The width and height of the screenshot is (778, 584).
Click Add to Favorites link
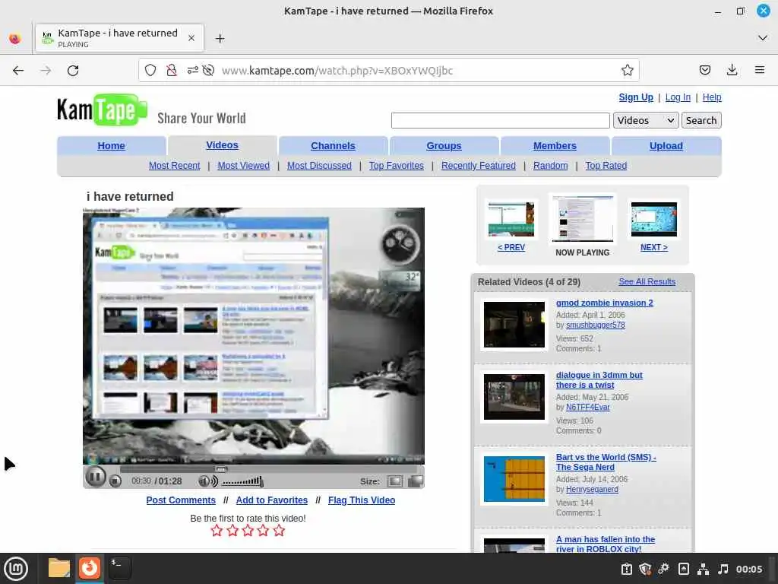click(272, 500)
